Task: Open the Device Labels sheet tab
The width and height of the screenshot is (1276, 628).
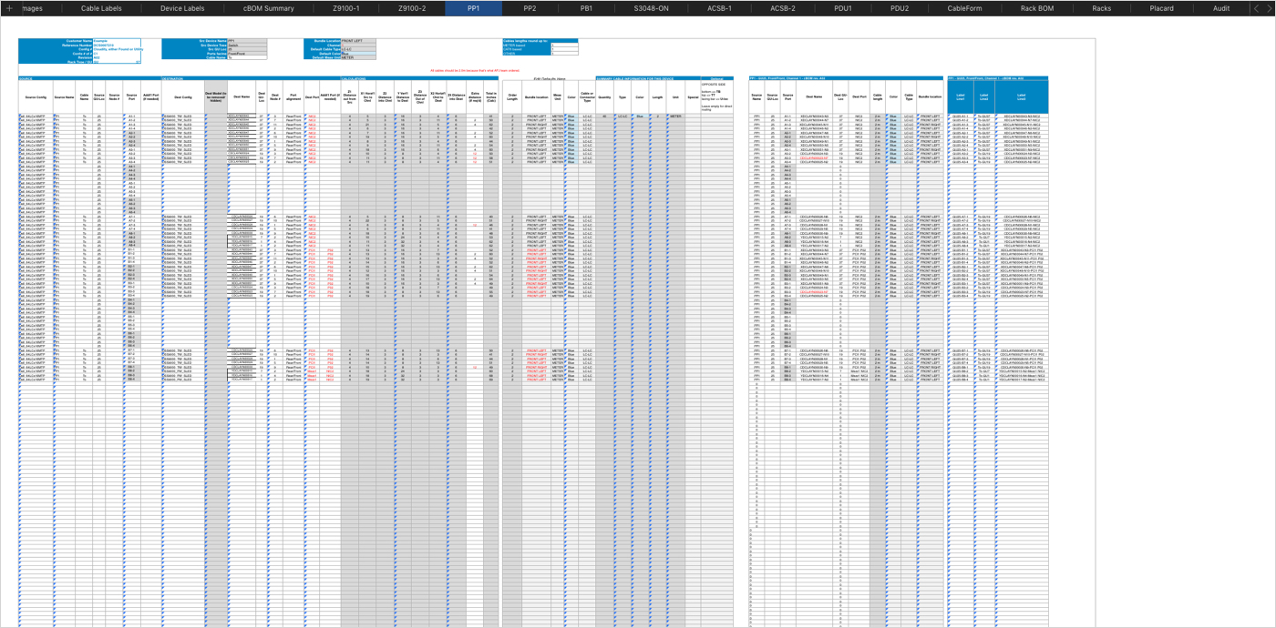Action: click(182, 8)
